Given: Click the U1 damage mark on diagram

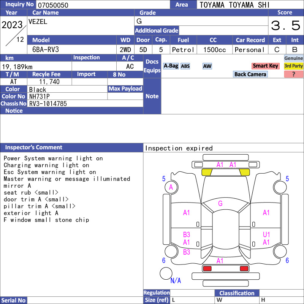Looking at the screenshot, I should pyautogui.click(x=266, y=234).
